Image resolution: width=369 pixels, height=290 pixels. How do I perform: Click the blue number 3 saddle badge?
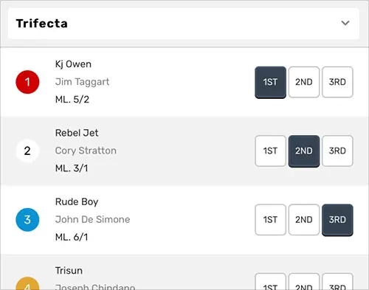coord(27,220)
